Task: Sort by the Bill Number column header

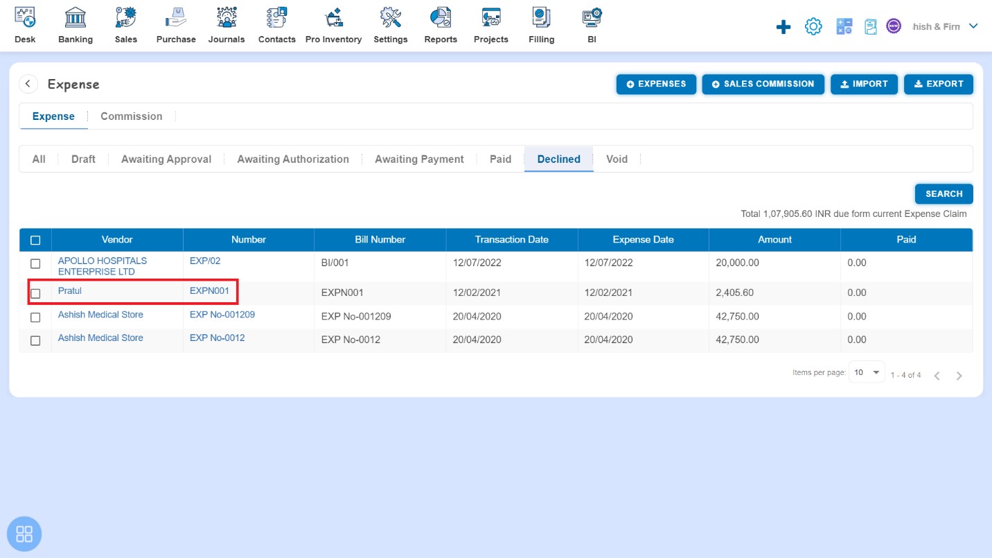Action: [380, 240]
